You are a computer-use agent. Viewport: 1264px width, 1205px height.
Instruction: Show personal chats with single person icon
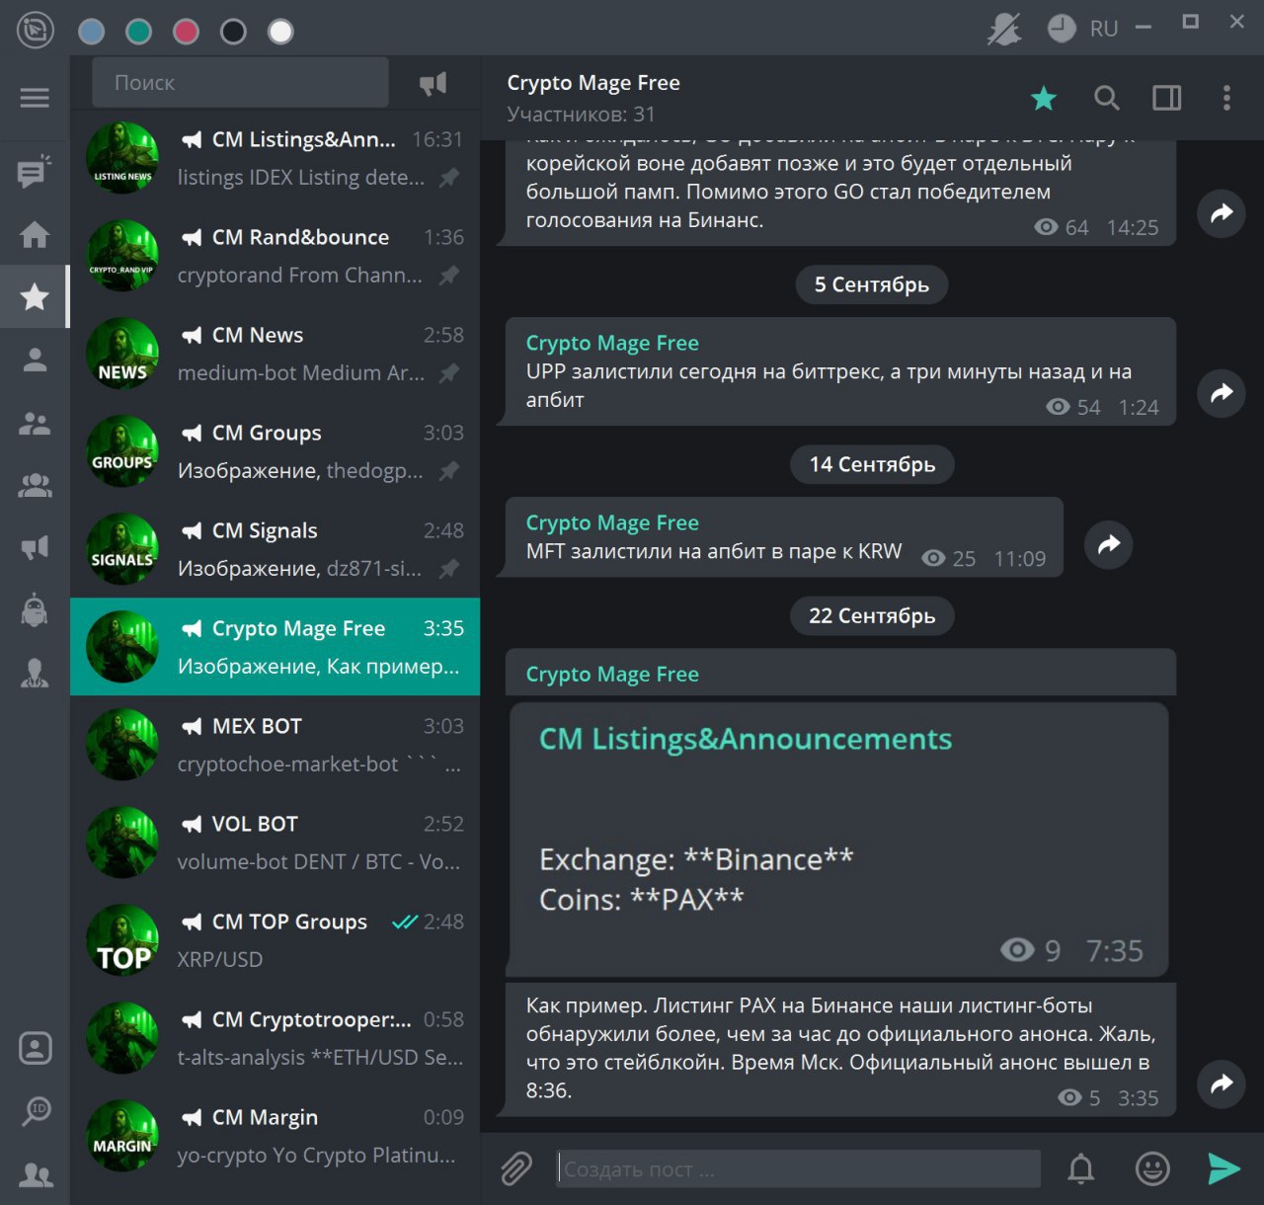(35, 360)
